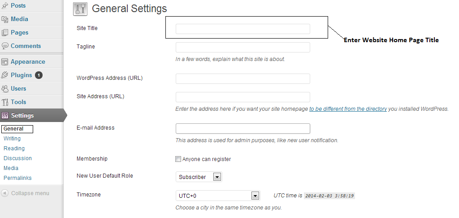Screen dimensions: 459x218
Task: Open the Discussion settings submenu
Action: (x=17, y=158)
